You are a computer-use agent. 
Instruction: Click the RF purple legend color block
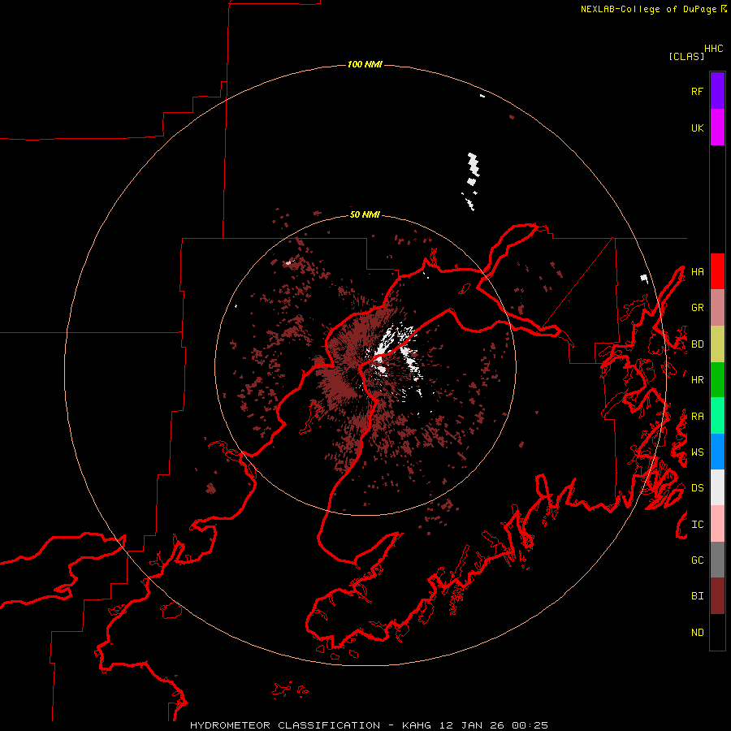(x=717, y=91)
